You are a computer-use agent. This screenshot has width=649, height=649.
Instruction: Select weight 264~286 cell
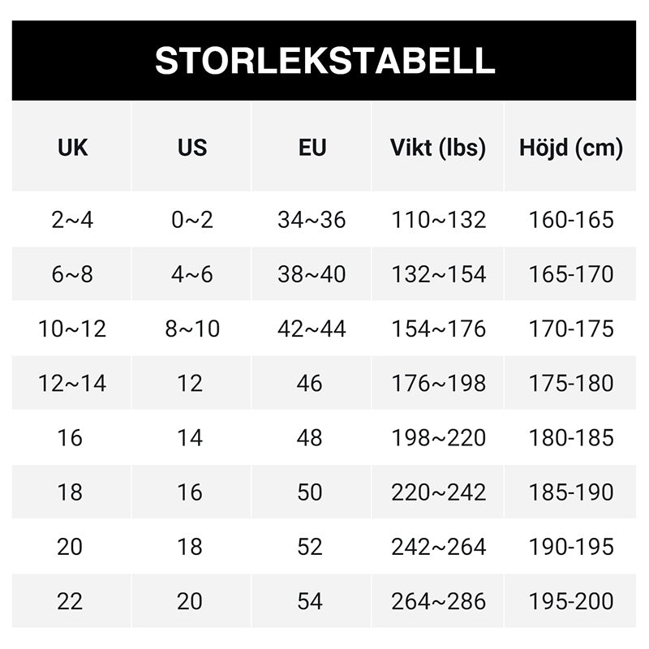[x=438, y=601]
